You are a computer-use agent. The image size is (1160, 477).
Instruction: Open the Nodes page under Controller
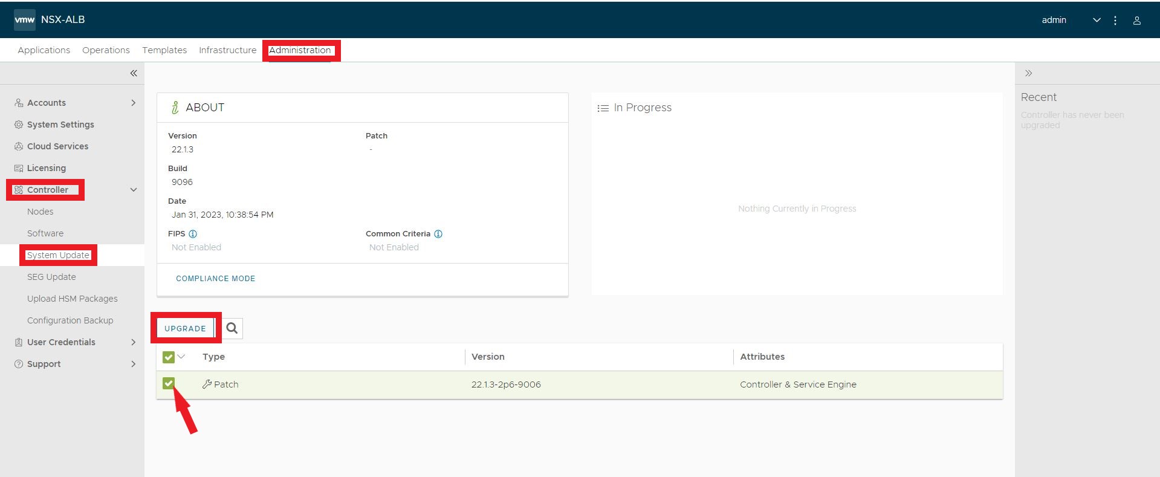tap(41, 212)
